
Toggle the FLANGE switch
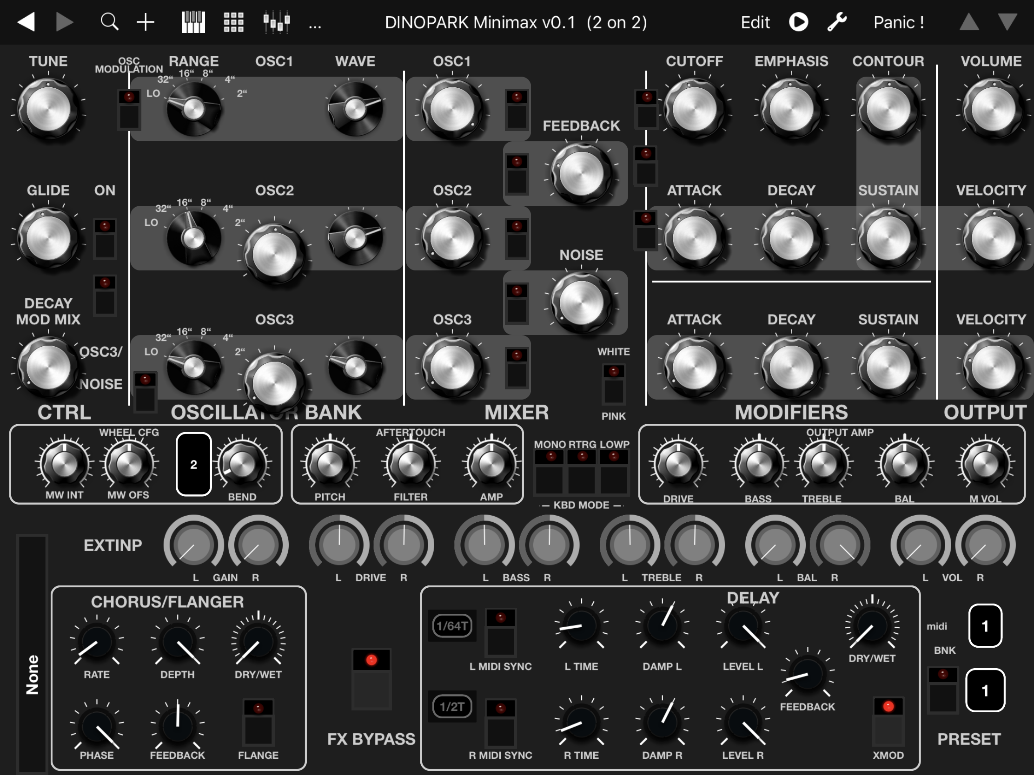258,721
